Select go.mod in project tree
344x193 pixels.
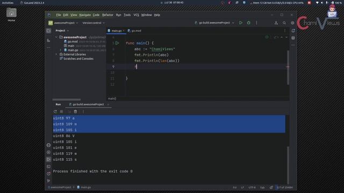(73, 42)
